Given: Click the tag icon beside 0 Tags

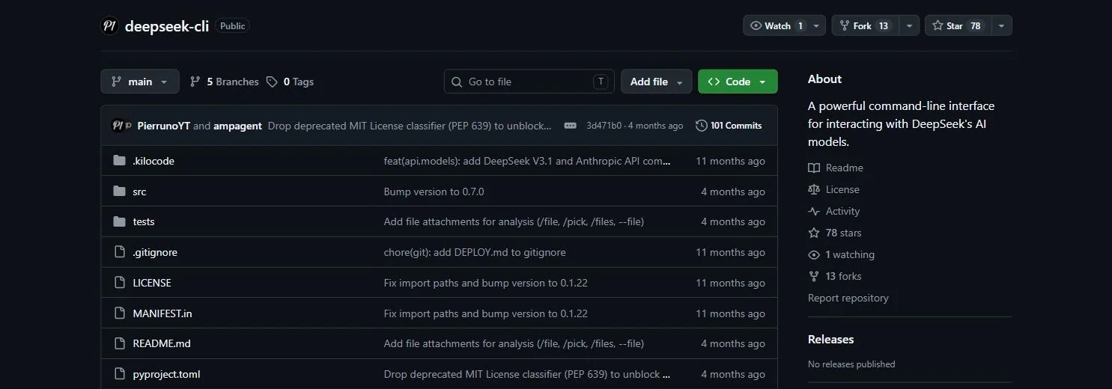Looking at the screenshot, I should (x=272, y=82).
